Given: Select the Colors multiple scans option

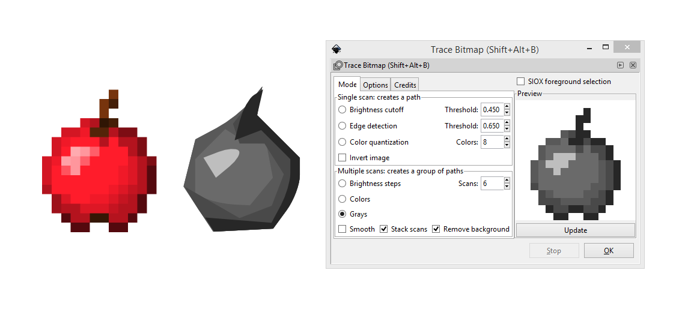Looking at the screenshot, I should 342,199.
